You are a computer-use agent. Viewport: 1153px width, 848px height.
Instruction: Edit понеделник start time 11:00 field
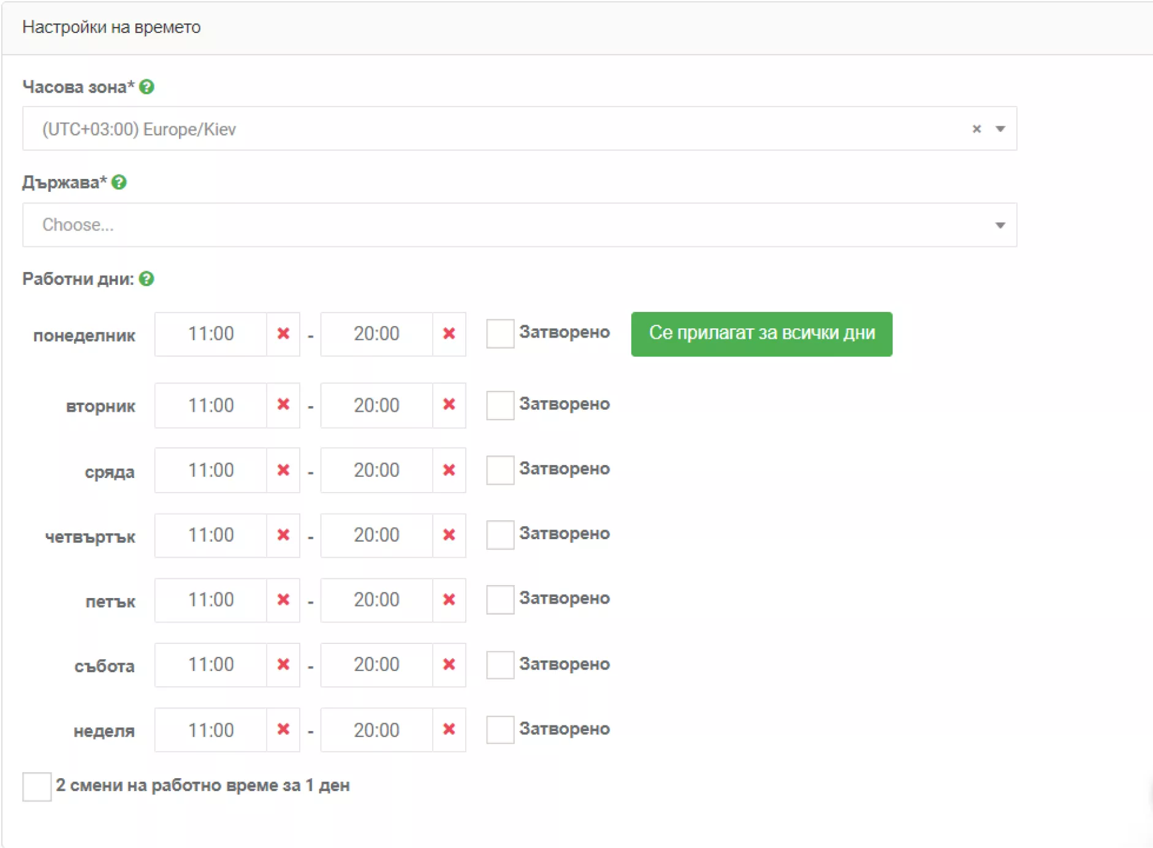(211, 334)
